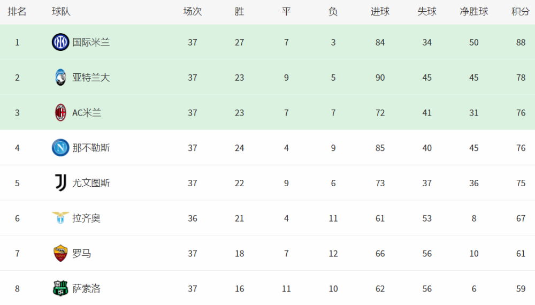Sort table by 积分 column header
535x305 pixels.
pos(521,12)
